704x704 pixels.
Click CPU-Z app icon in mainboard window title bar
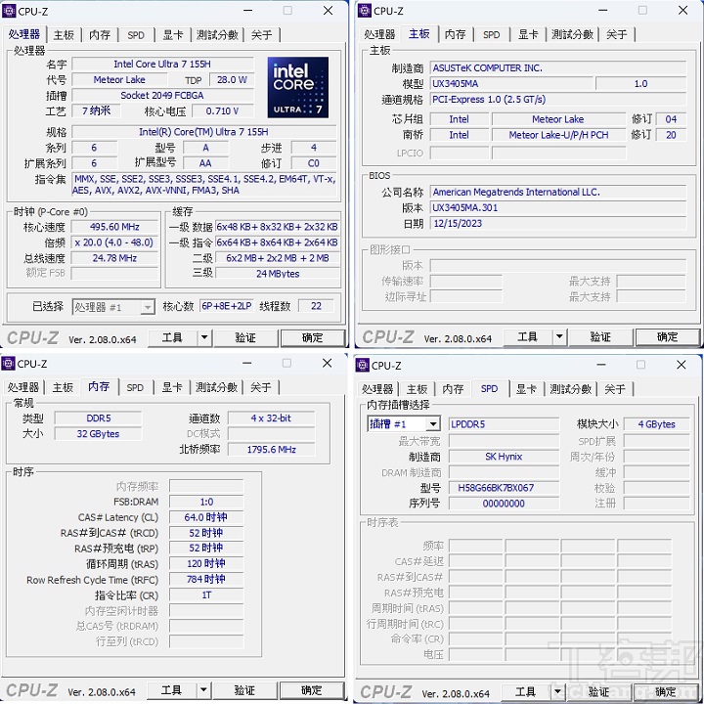[x=365, y=11]
